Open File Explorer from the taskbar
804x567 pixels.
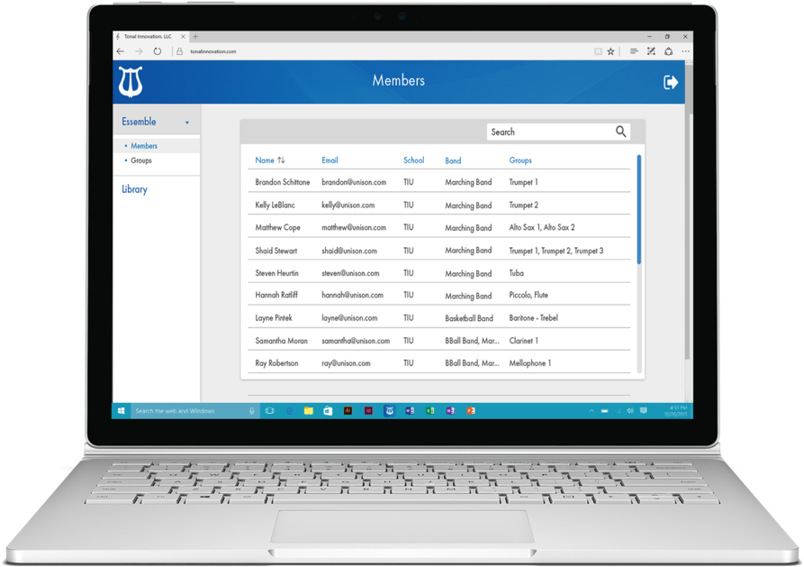[x=309, y=411]
